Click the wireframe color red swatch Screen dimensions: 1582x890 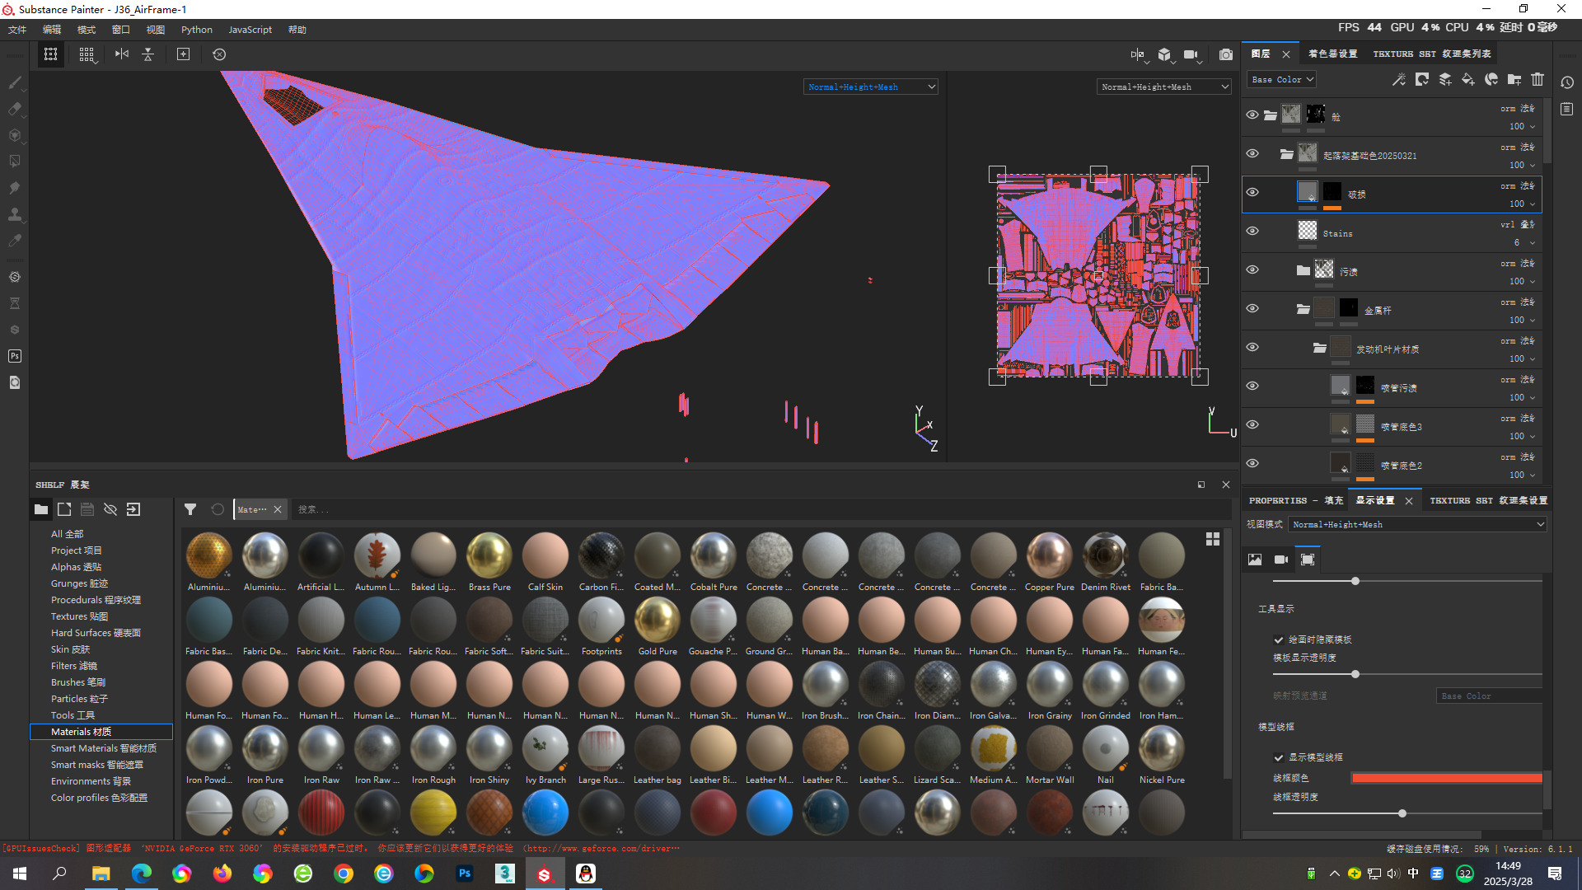pos(1447,778)
